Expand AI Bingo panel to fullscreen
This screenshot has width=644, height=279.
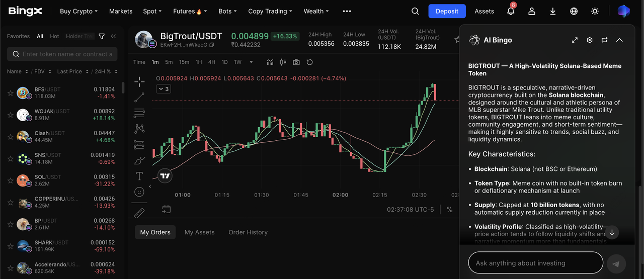click(x=575, y=40)
